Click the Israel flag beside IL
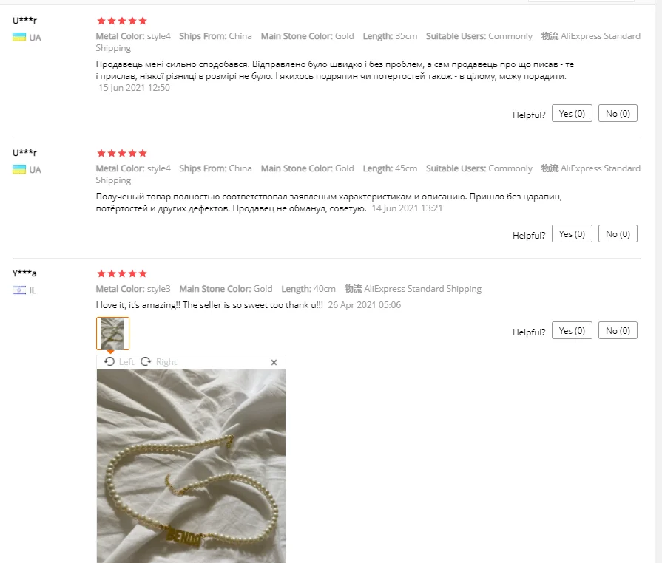Image resolution: width=662 pixels, height=563 pixels. [19, 290]
